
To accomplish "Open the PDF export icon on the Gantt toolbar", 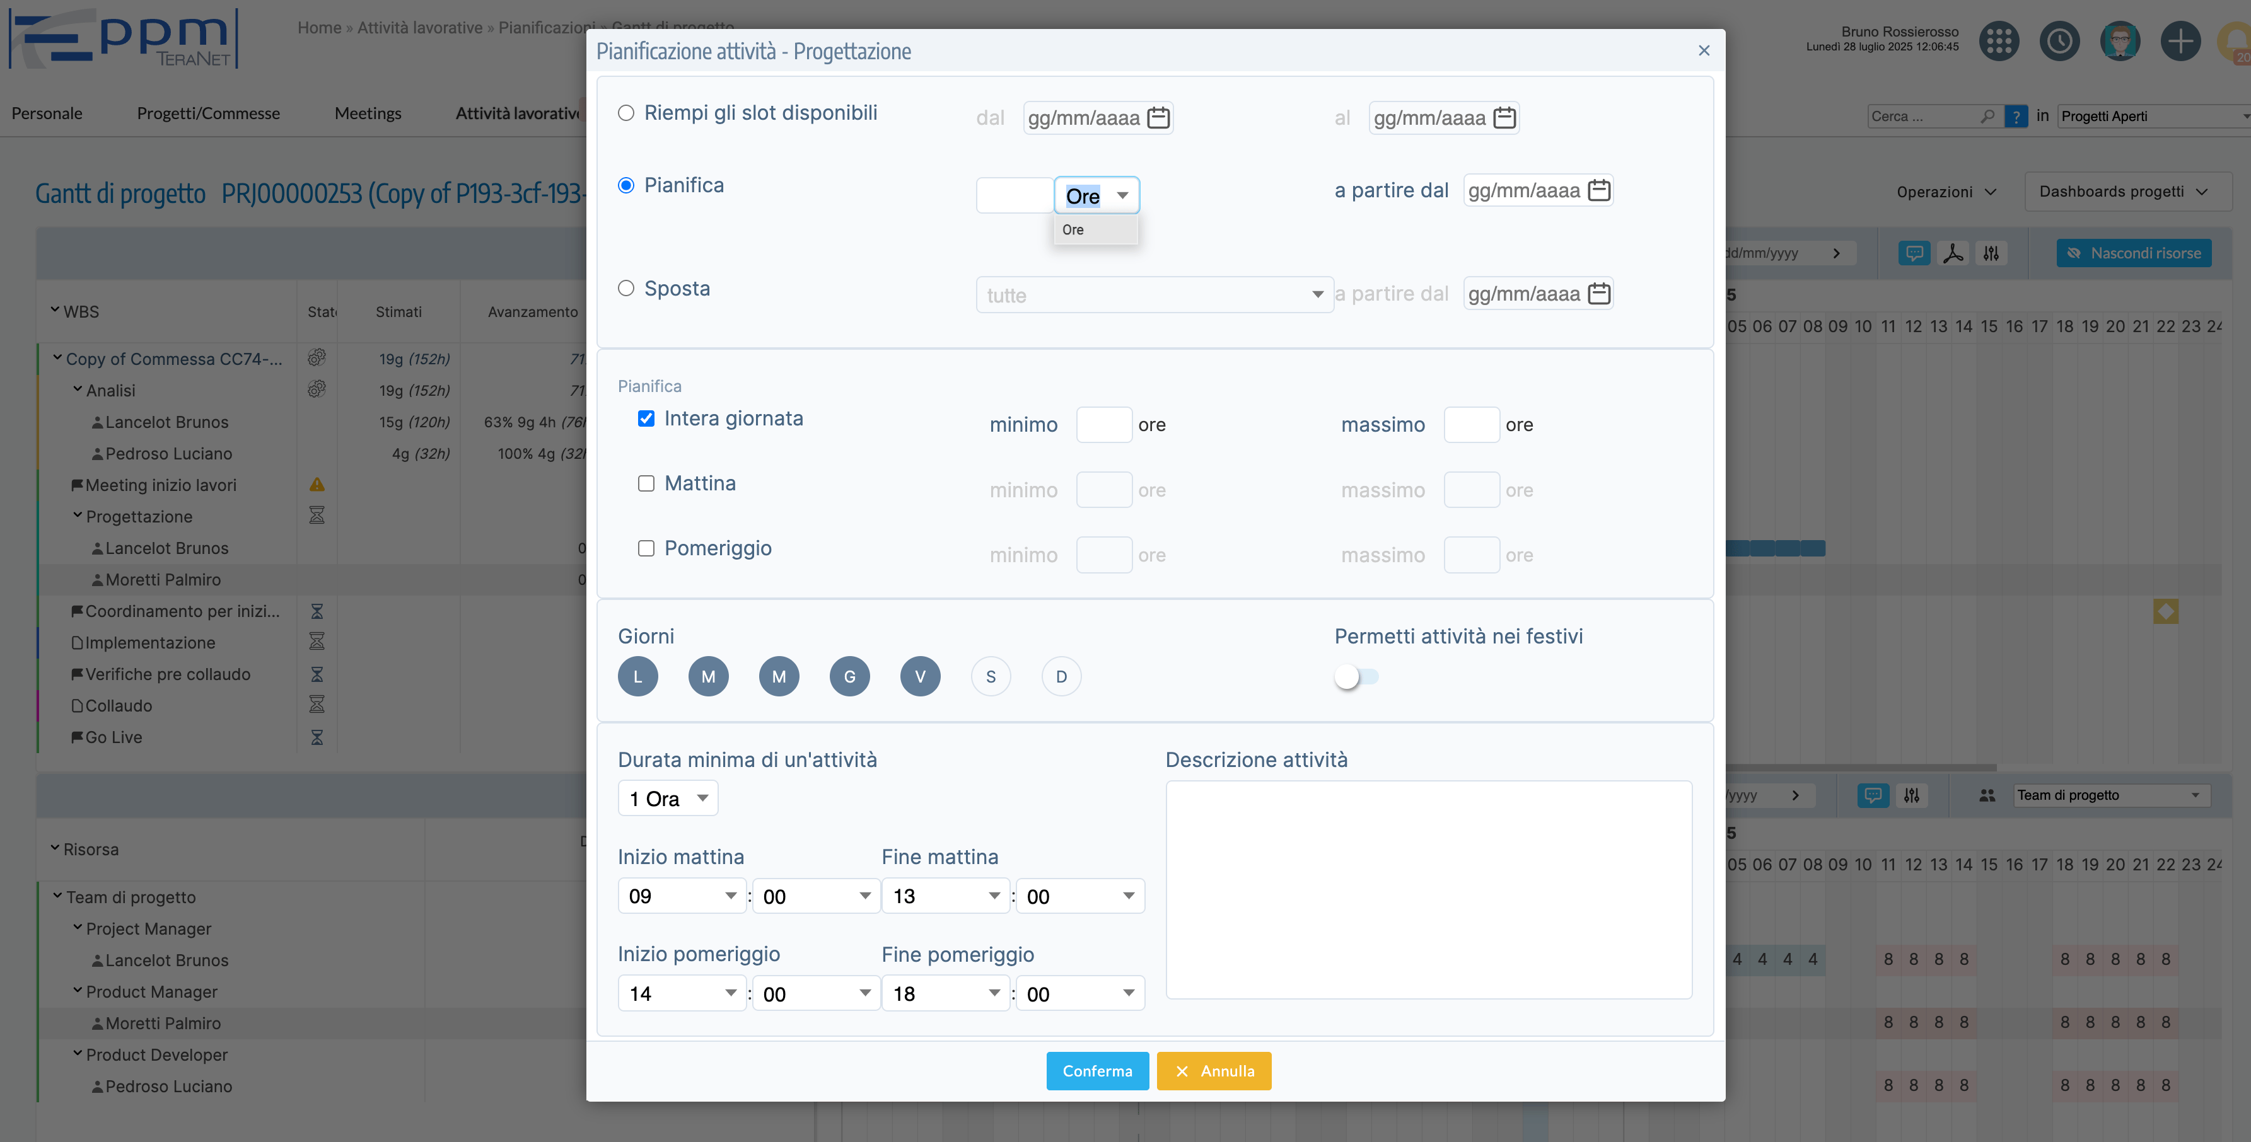I will point(1953,253).
